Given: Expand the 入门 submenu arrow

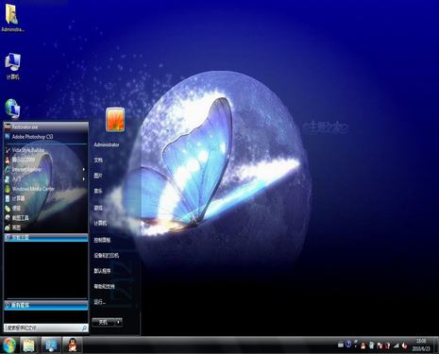Looking at the screenshot, I should (x=84, y=179).
